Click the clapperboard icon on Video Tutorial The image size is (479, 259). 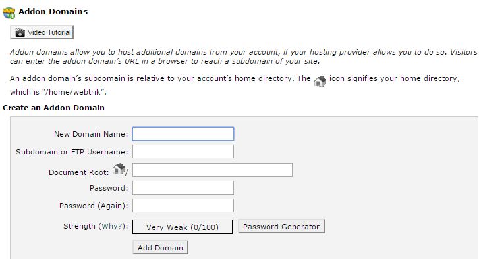pyautogui.click(x=20, y=32)
